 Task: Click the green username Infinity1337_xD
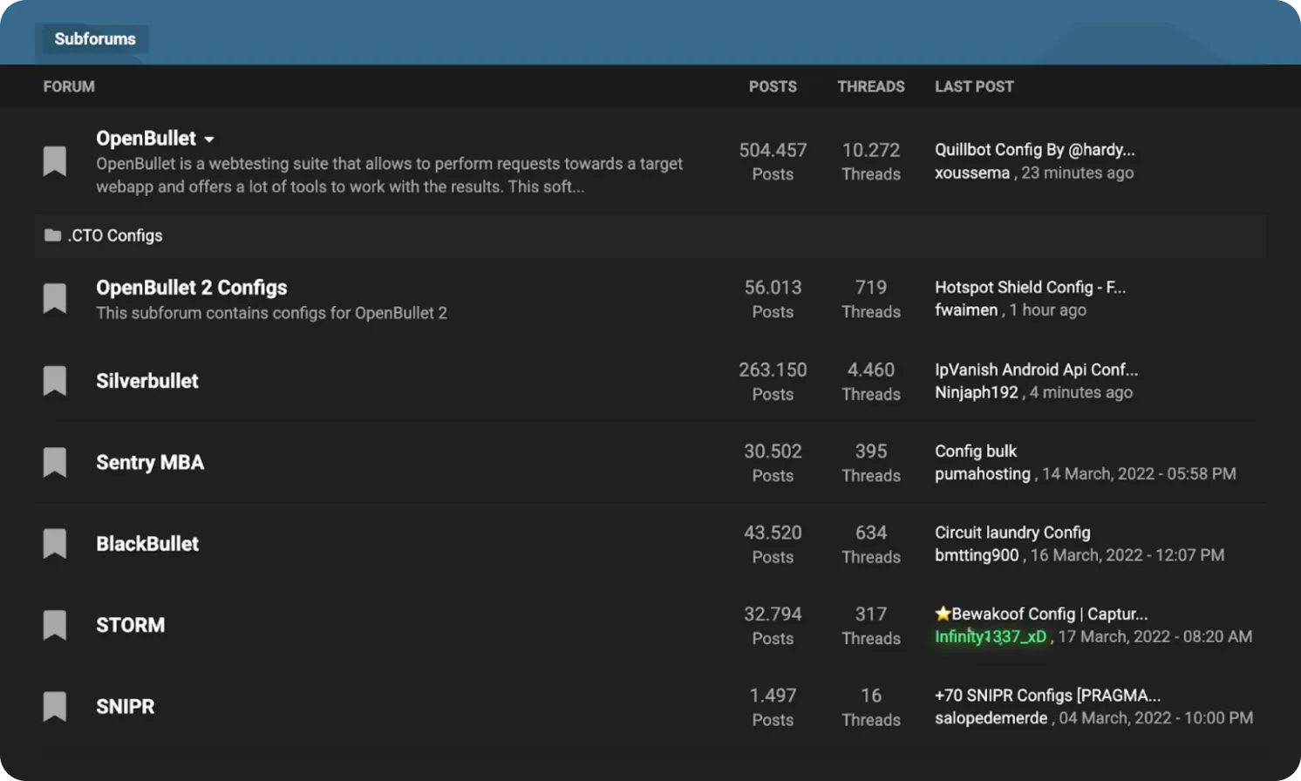[x=990, y=636]
